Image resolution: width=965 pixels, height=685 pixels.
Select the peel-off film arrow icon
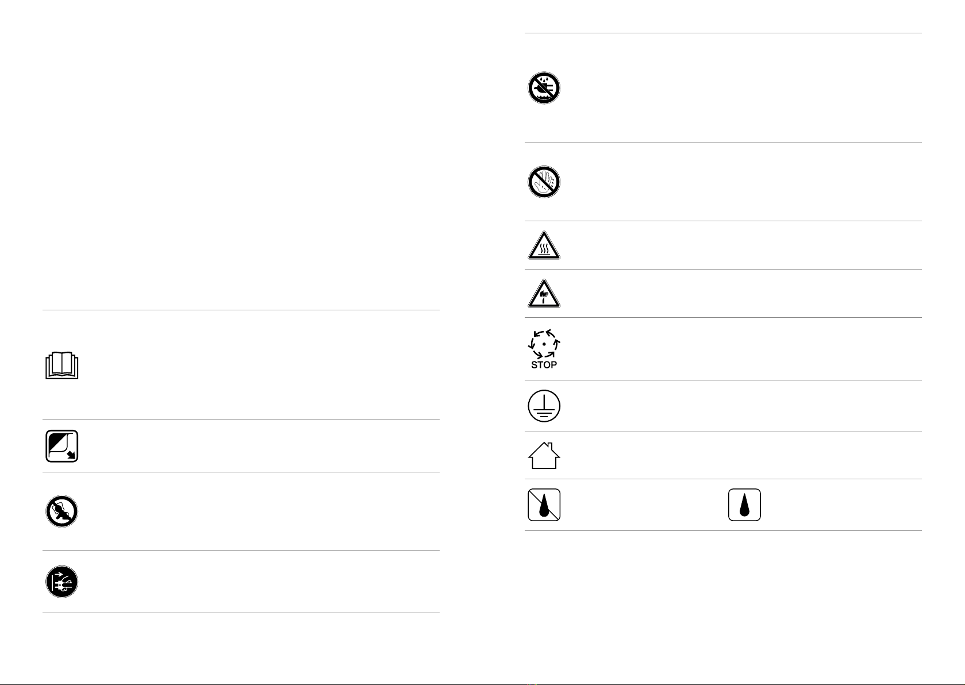click(x=61, y=446)
